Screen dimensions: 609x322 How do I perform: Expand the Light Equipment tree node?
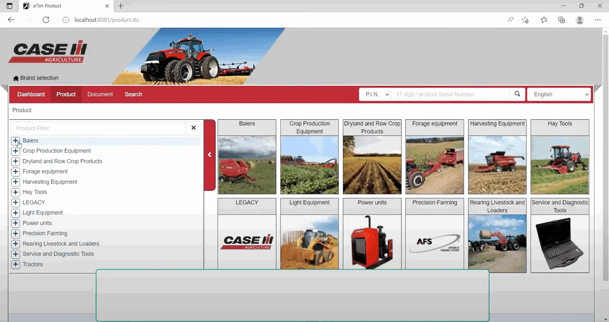pyautogui.click(x=16, y=213)
